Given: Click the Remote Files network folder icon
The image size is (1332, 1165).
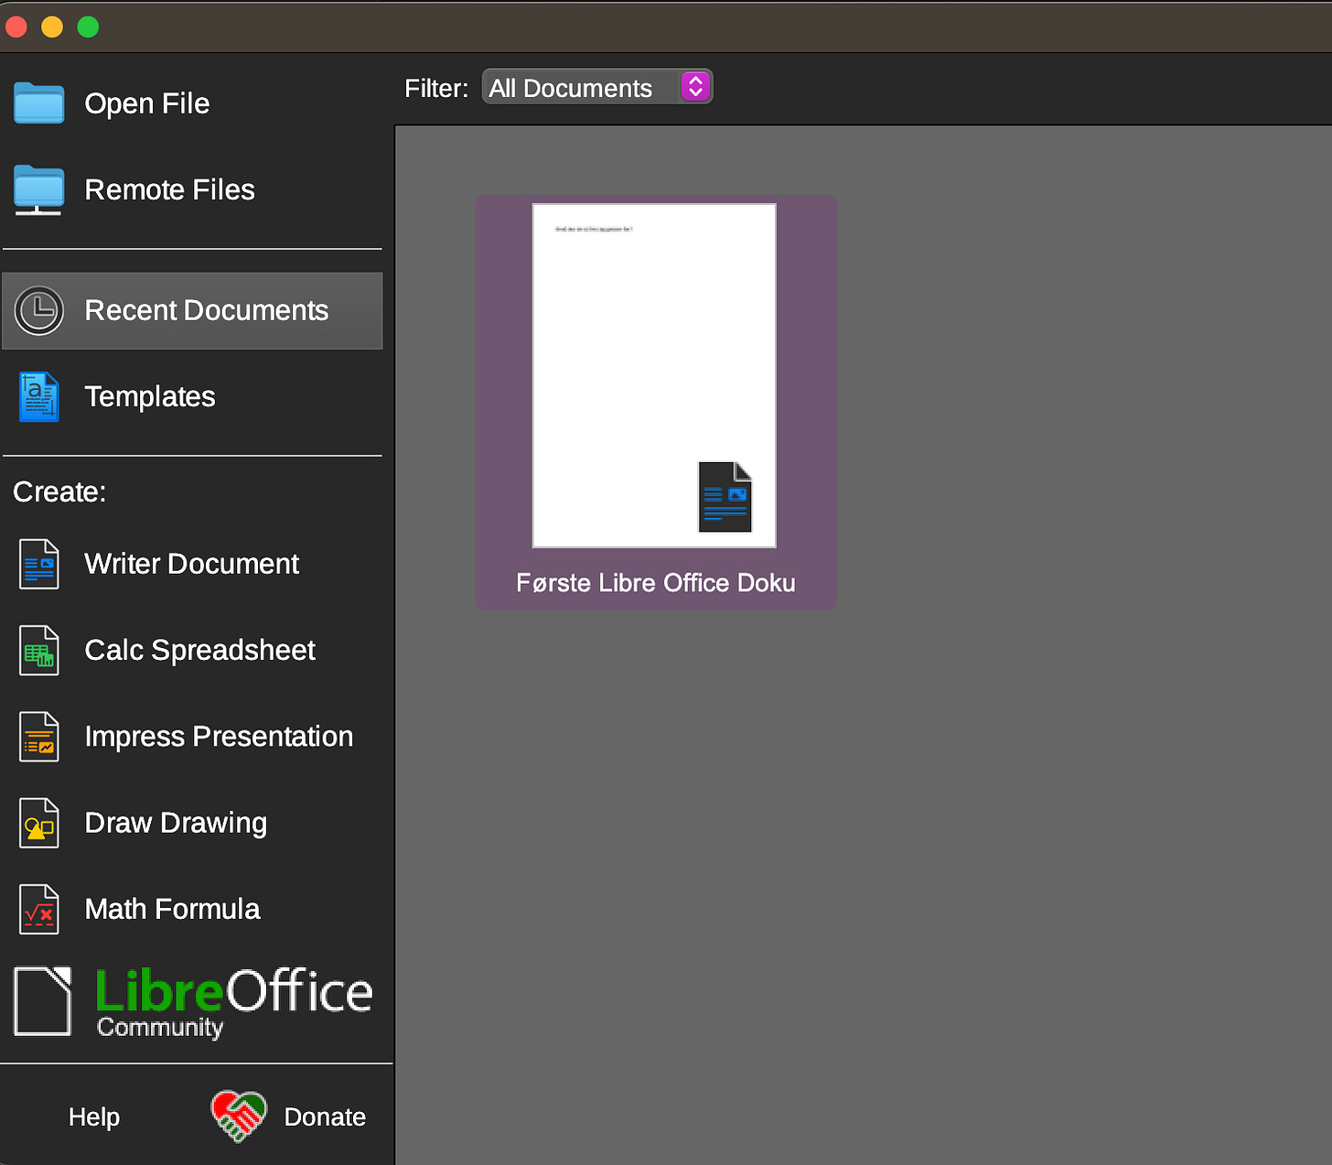Looking at the screenshot, I should point(38,190).
